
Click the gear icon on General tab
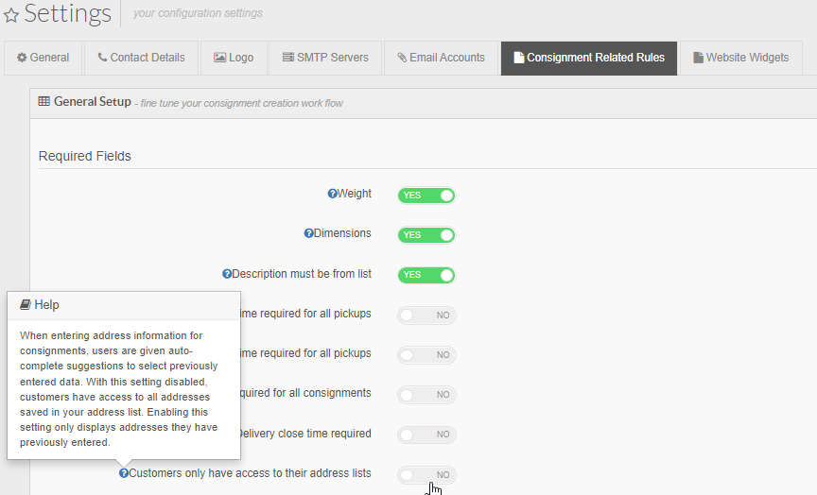click(x=22, y=58)
